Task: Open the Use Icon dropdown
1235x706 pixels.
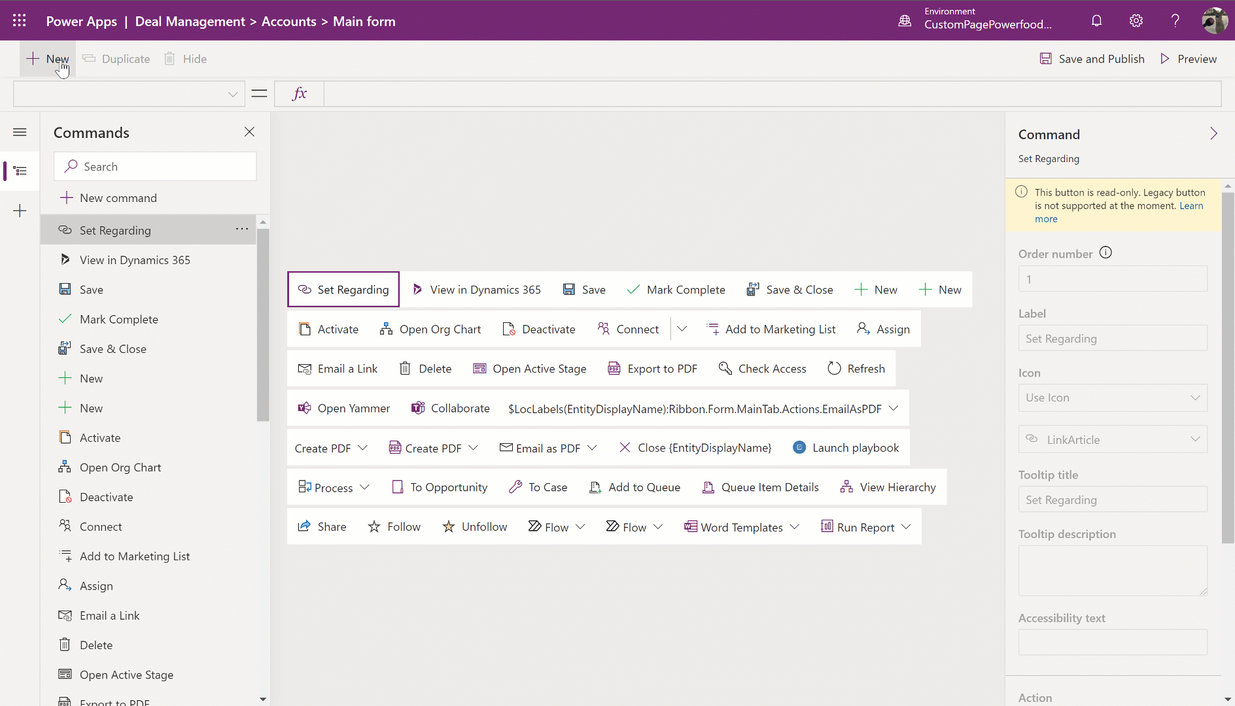Action: [1112, 397]
